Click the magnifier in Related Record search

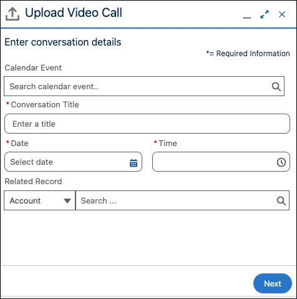(281, 201)
